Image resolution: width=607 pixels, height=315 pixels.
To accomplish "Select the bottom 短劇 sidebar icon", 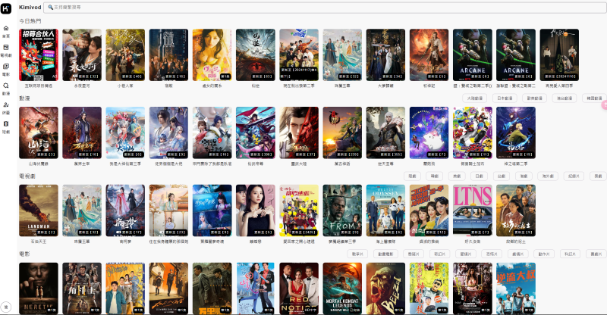I will point(6,126).
